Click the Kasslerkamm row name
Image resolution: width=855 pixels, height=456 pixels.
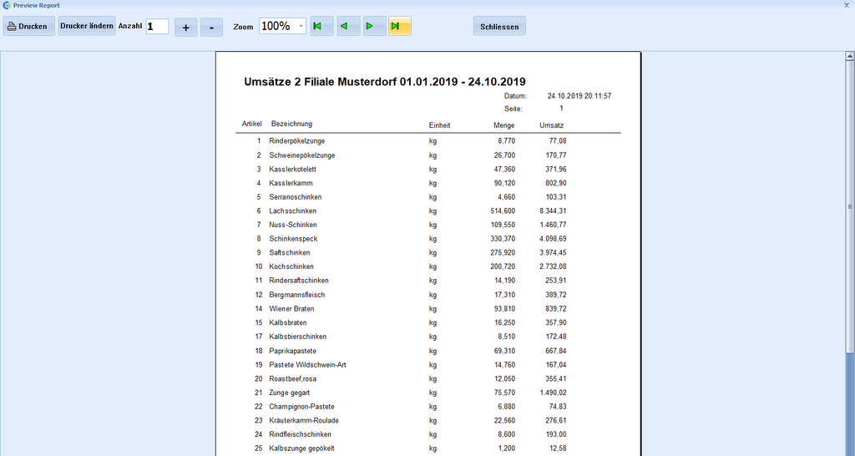tap(291, 183)
